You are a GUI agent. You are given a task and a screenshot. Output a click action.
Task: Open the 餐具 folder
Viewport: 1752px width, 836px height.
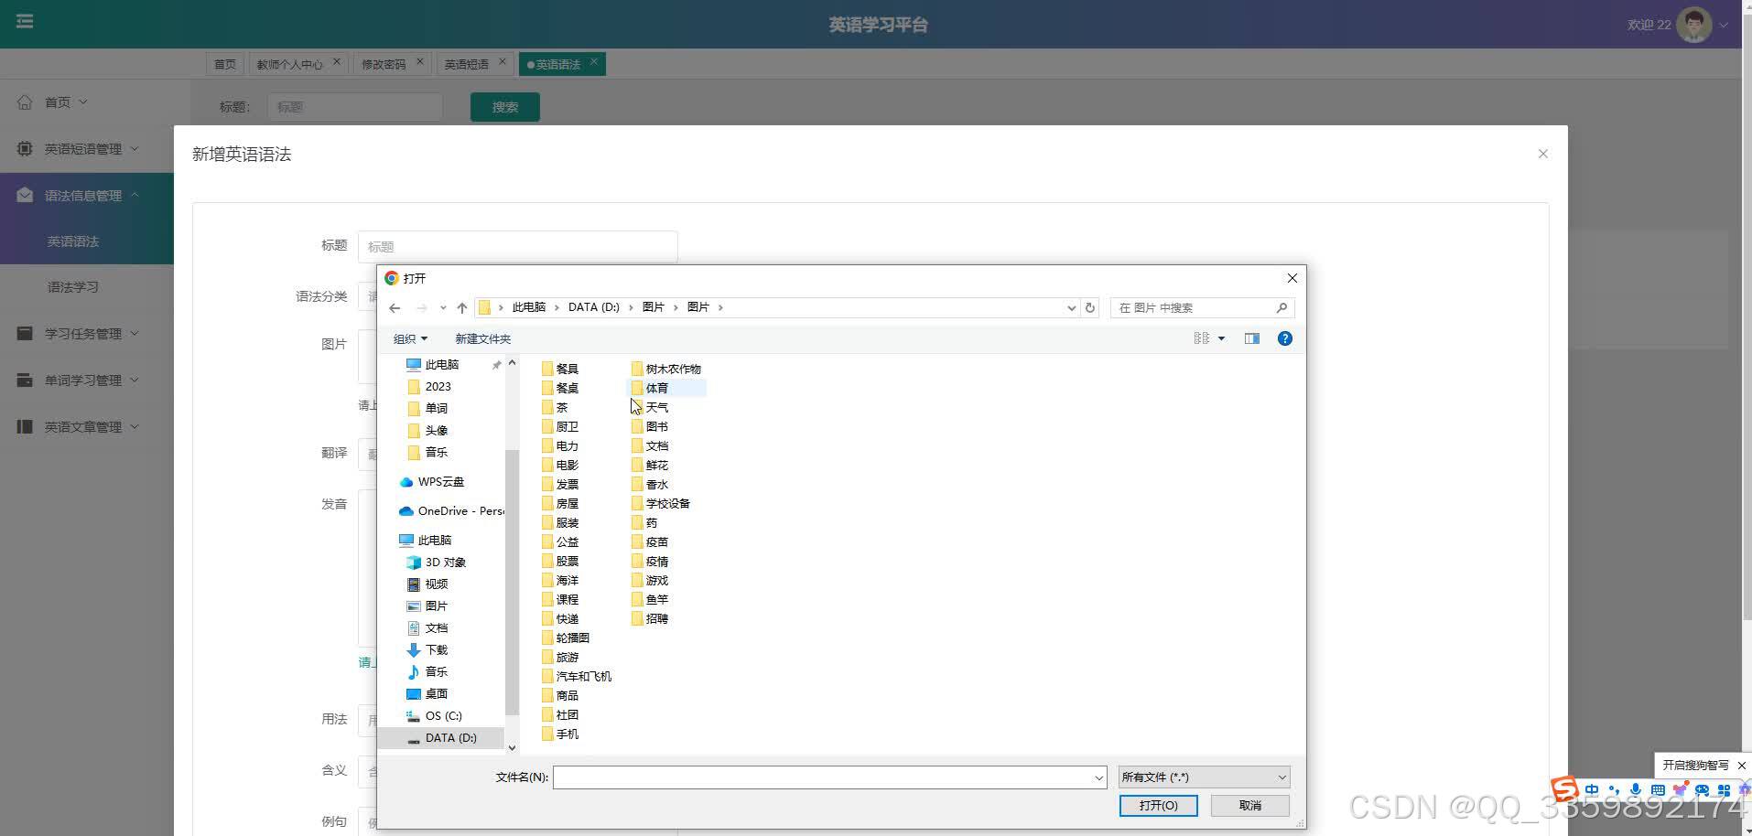click(559, 369)
